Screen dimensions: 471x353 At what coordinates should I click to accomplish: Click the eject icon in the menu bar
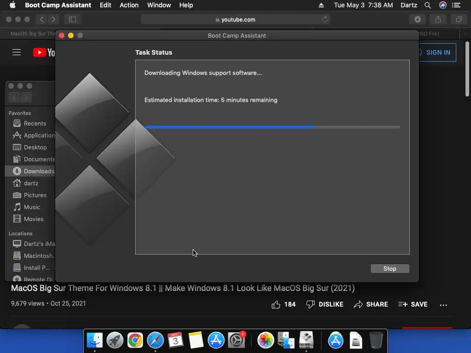tap(321, 5)
